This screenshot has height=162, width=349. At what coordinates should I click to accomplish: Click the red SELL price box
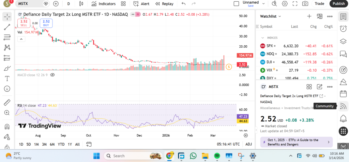coord(24,23)
